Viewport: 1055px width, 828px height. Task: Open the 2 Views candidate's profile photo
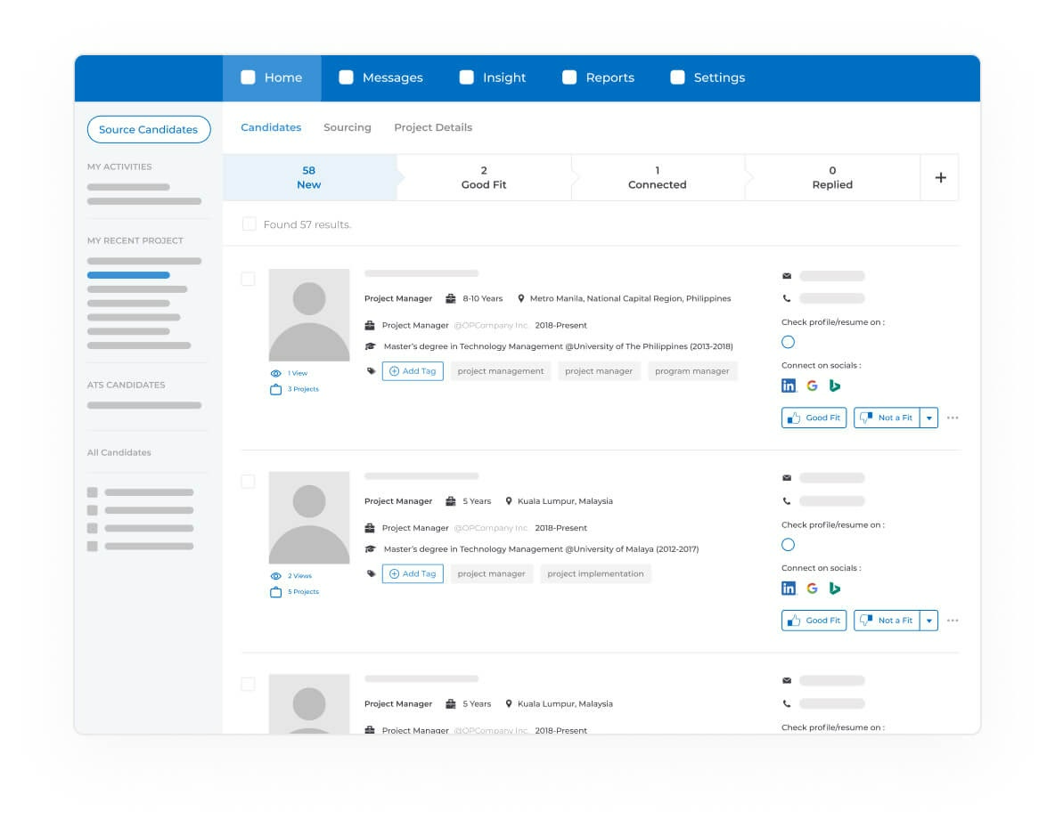[309, 517]
